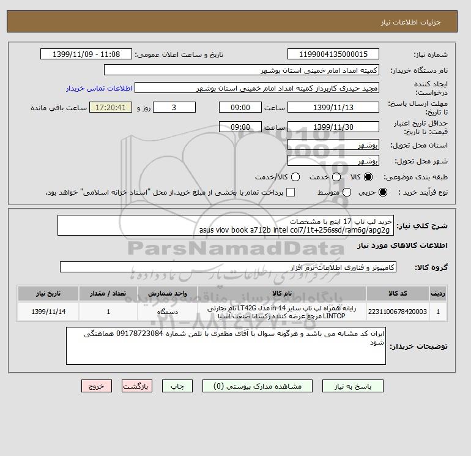
Task: Select the کالا radio button
Action: click(x=368, y=177)
